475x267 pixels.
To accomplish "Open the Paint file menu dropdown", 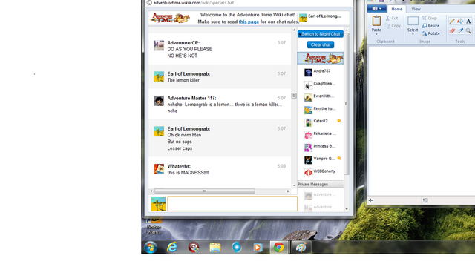I will (376, 9).
